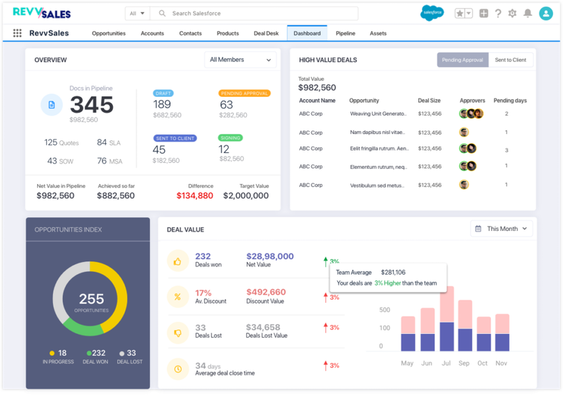Open the notifications bell

[x=527, y=13]
